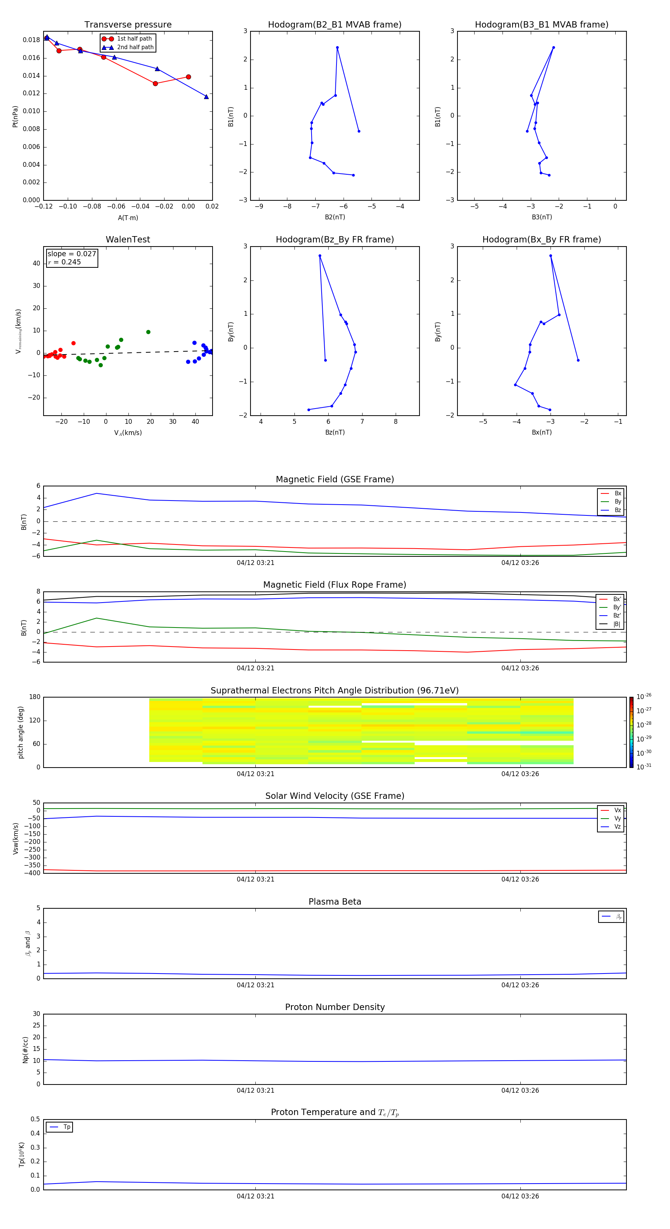670x1229 pixels.
Task: Select the |B| legend entry in Flux Rope panel
Action: tap(610, 624)
